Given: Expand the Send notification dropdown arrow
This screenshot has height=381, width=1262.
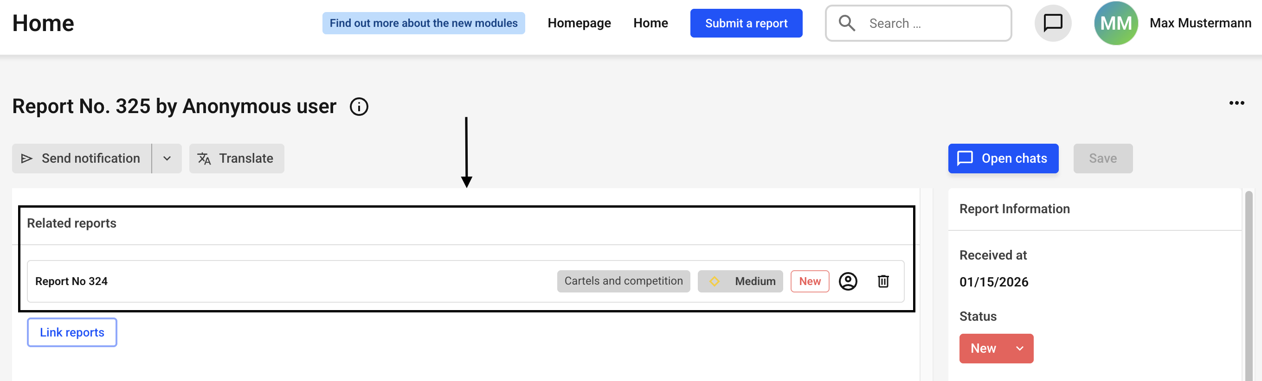Looking at the screenshot, I should coord(167,158).
